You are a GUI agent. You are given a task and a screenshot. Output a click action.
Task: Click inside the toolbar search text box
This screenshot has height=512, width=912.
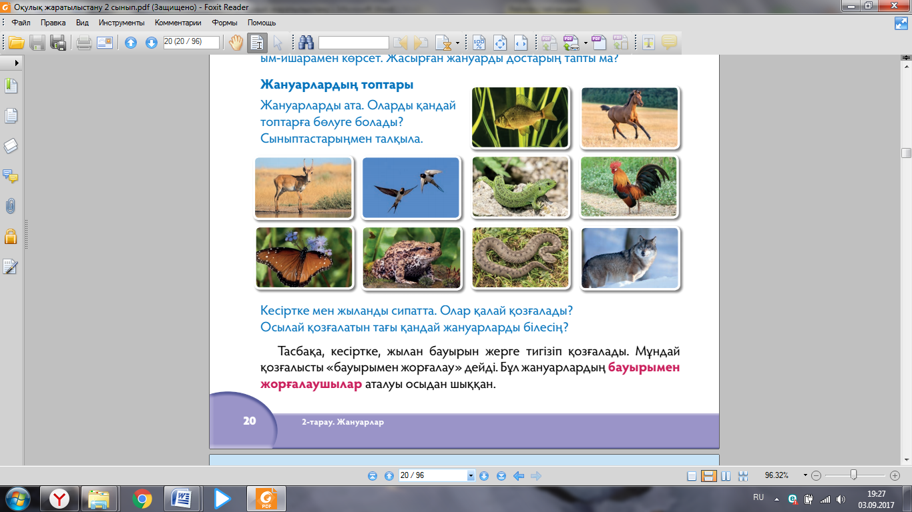(354, 43)
